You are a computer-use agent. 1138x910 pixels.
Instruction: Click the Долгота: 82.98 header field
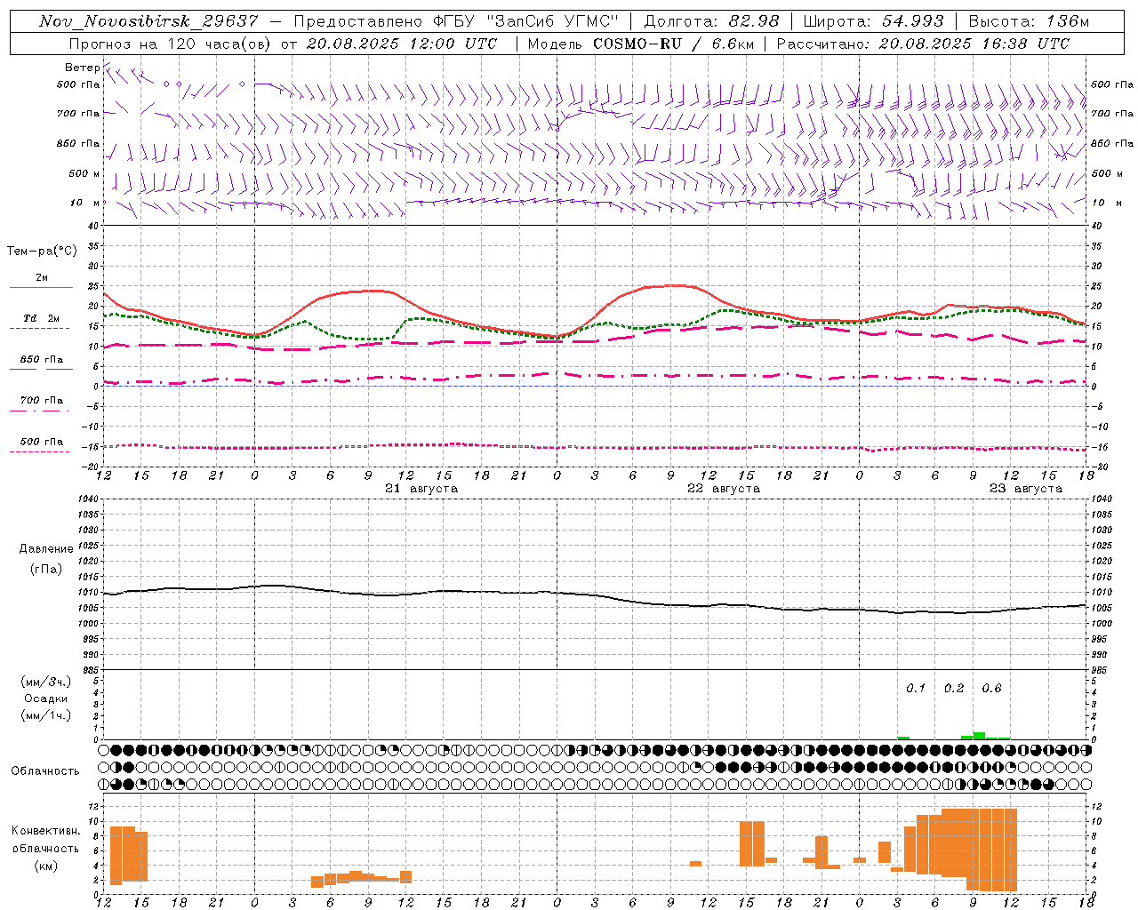(x=711, y=21)
